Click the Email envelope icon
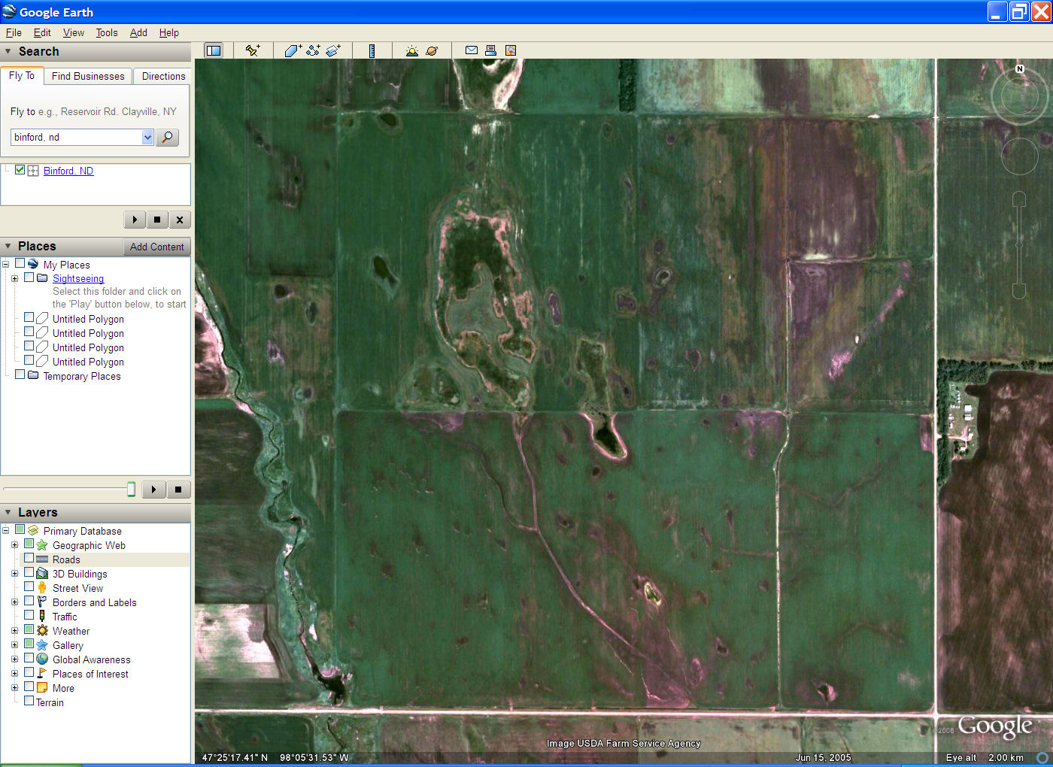The height and width of the screenshot is (767, 1053). click(472, 50)
